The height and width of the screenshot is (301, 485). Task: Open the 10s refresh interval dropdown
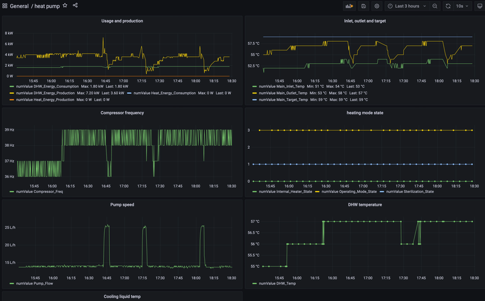coord(462,6)
